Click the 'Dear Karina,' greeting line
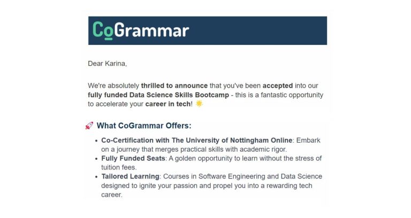 point(107,64)
